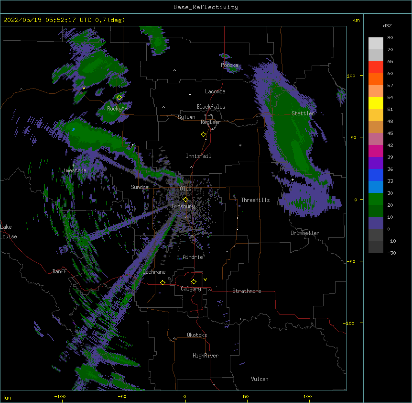The height and width of the screenshot is (403, 412).
Task: Click the Ponoka city label
Action: (x=229, y=65)
